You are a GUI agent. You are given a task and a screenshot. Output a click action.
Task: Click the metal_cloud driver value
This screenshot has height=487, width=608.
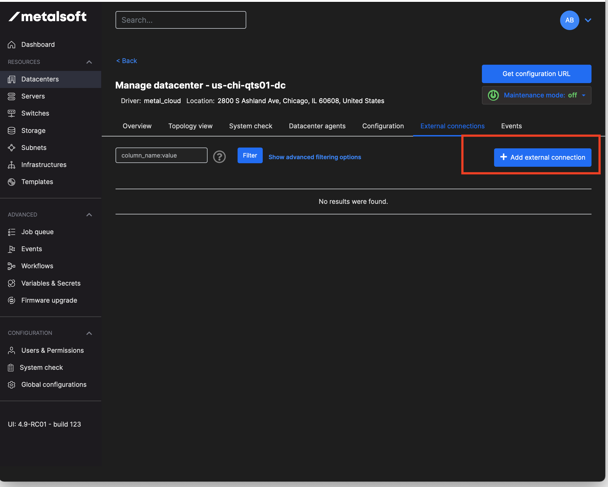click(162, 101)
